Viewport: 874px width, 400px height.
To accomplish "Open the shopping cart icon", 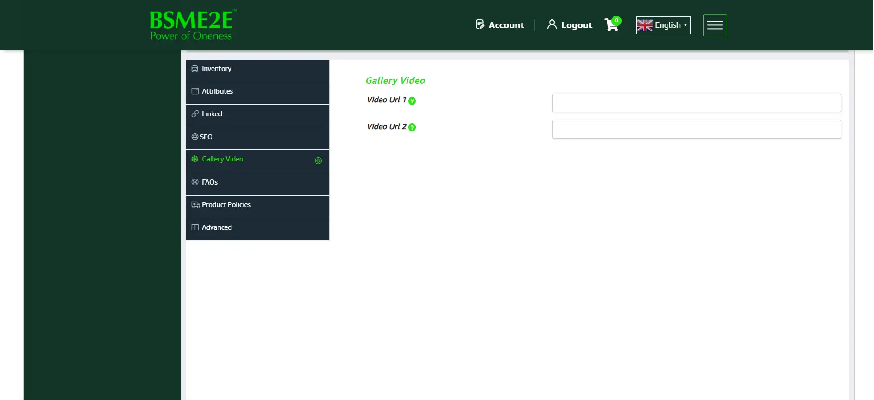I will coord(612,25).
